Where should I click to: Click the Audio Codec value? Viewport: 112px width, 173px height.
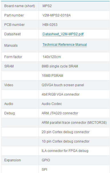[x=52, y=104]
